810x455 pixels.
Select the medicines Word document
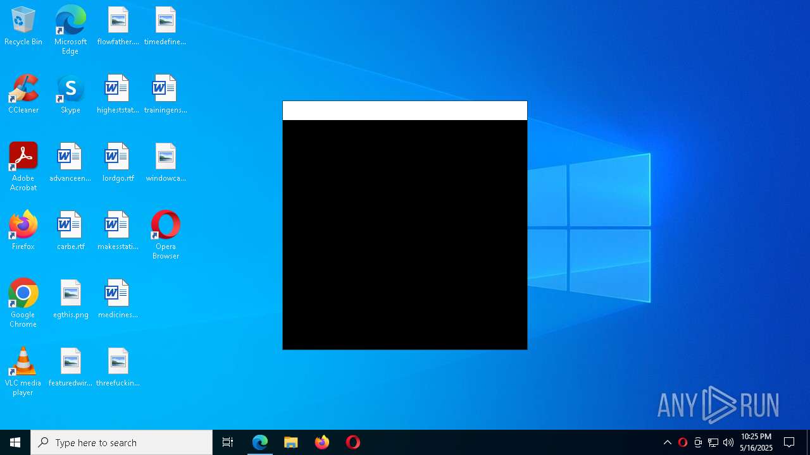118,300
